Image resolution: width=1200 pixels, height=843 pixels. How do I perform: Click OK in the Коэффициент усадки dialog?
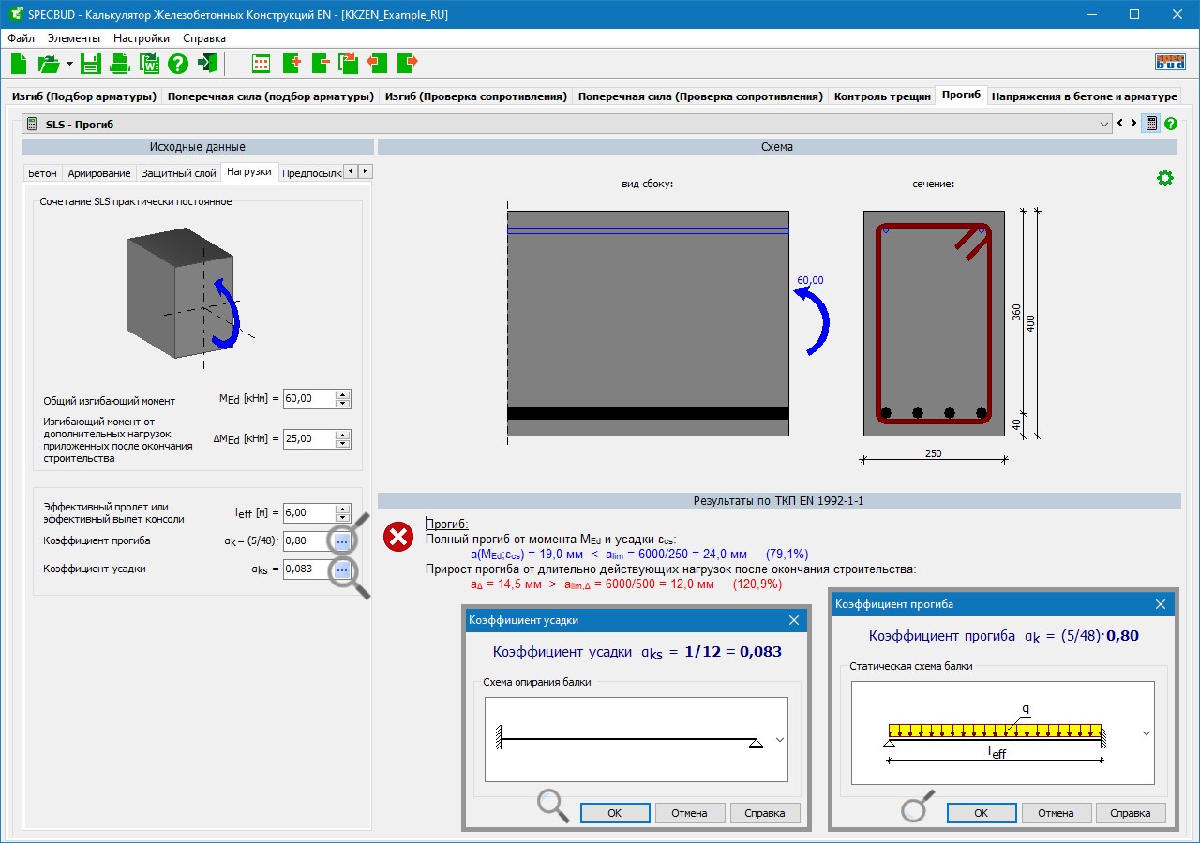[x=614, y=813]
